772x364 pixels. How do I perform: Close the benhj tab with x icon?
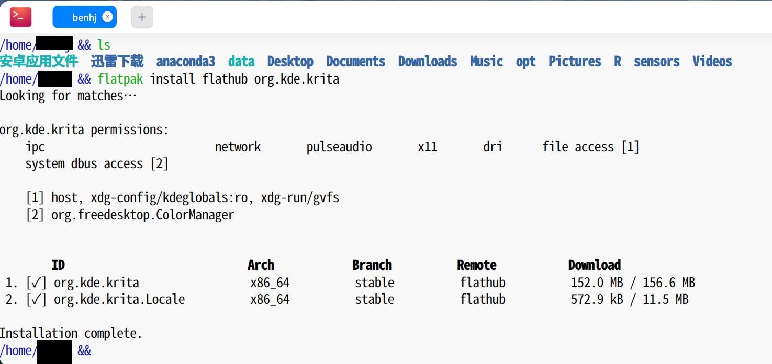click(107, 17)
